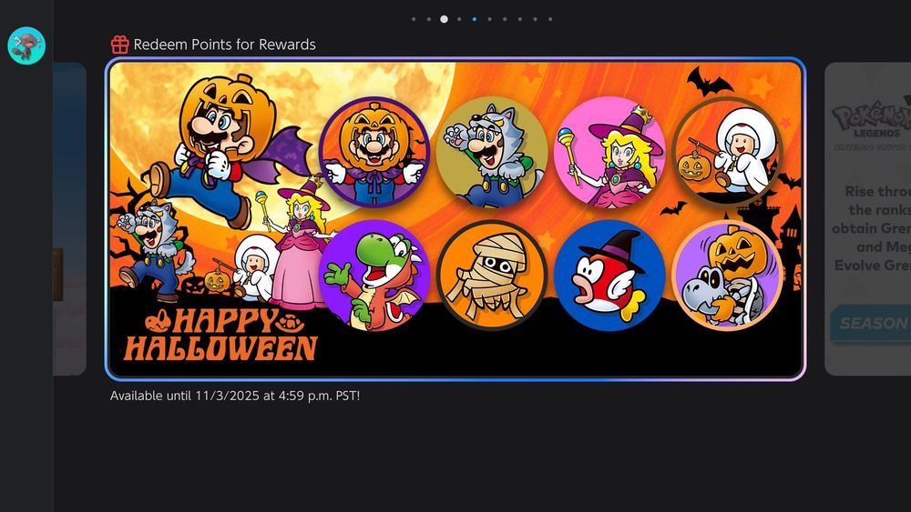Select the Dry Bones with pumpkin icon

[727, 276]
